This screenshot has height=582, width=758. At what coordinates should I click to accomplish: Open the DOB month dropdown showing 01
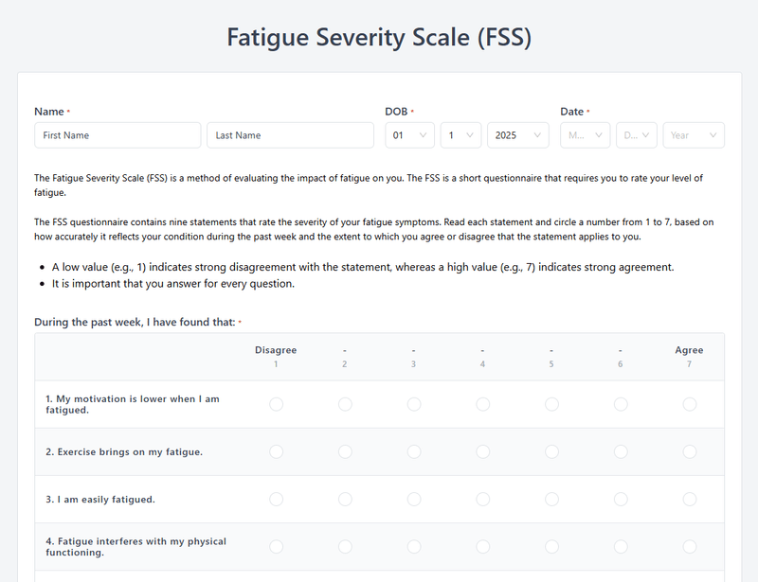pos(409,134)
